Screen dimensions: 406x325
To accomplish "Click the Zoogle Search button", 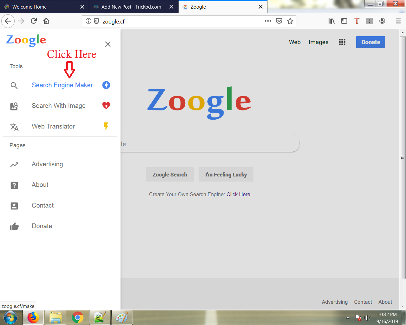I will click(x=170, y=175).
